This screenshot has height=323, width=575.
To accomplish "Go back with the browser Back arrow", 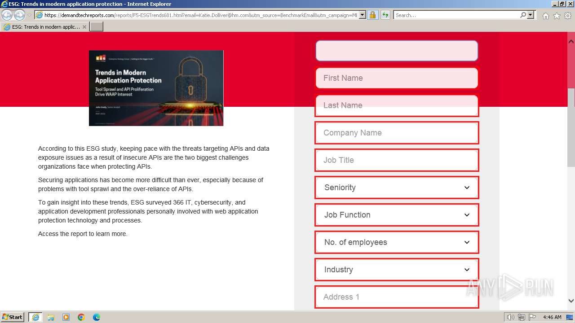I will tap(7, 15).
